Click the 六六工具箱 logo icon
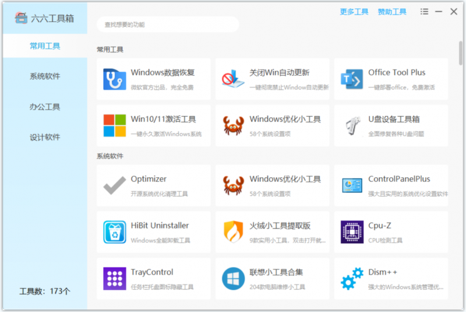 [x=21, y=18]
